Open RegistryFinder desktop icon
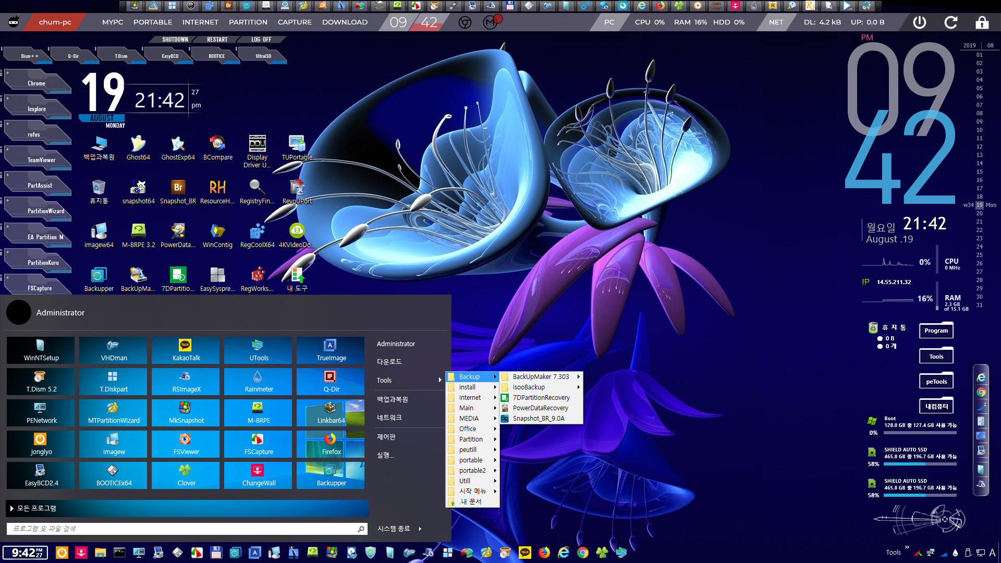1001x563 pixels. [x=257, y=191]
